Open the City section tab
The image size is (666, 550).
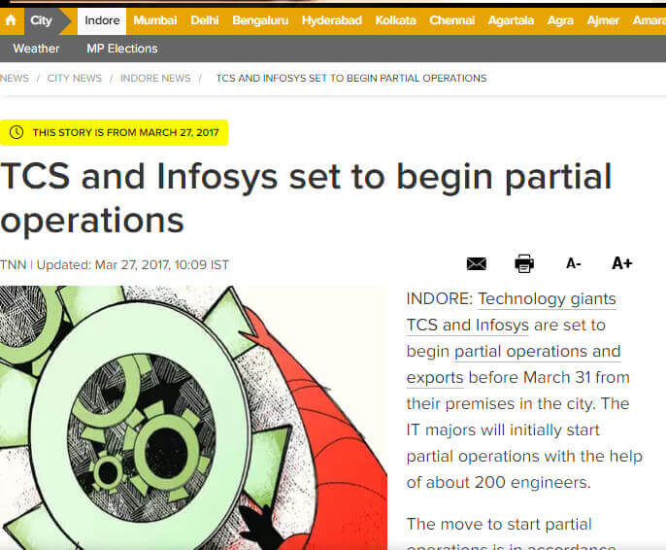click(x=42, y=20)
